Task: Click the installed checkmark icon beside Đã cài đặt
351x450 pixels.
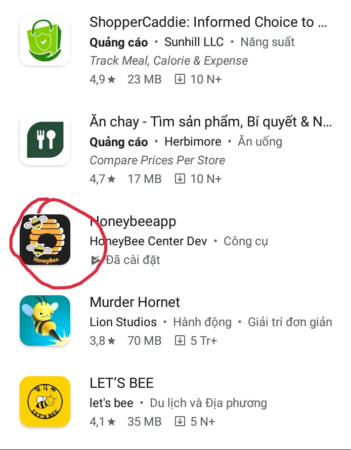Action: tap(95, 260)
